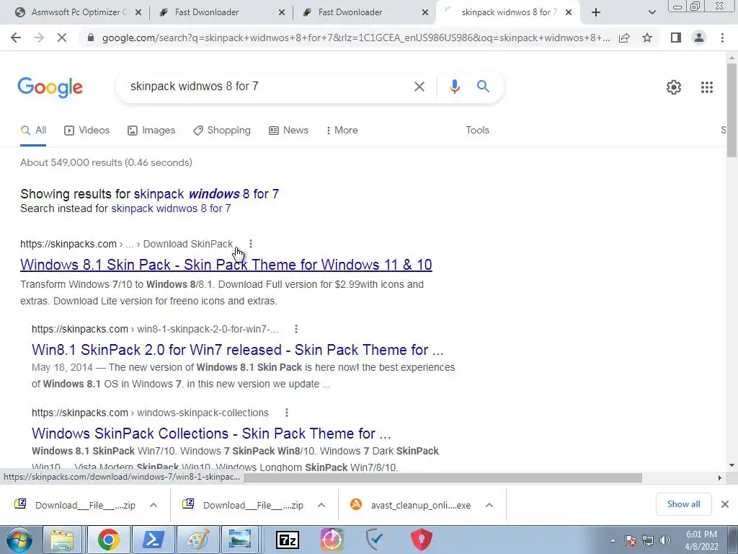
Task: Expand options for first Download File zip
Action: [154, 505]
